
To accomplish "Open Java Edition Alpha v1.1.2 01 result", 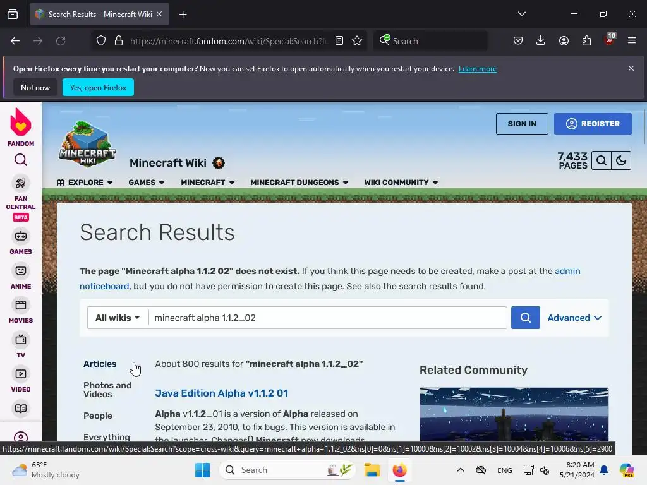I will point(222,393).
